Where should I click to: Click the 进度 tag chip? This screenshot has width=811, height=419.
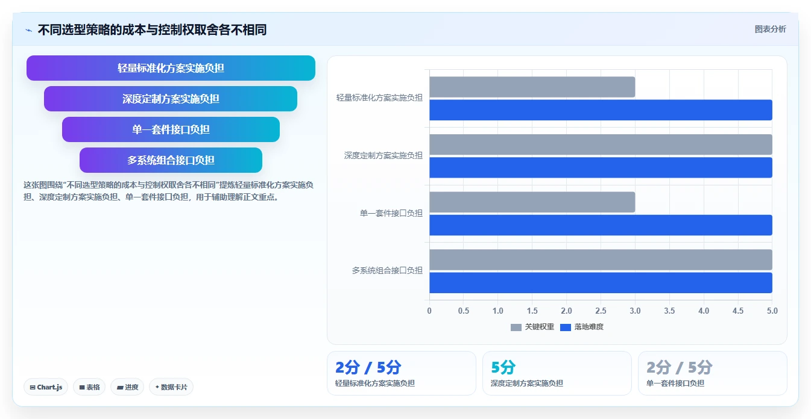coord(127,387)
